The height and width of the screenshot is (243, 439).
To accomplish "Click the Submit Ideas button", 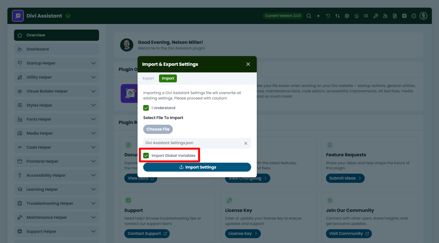I will coord(345,178).
